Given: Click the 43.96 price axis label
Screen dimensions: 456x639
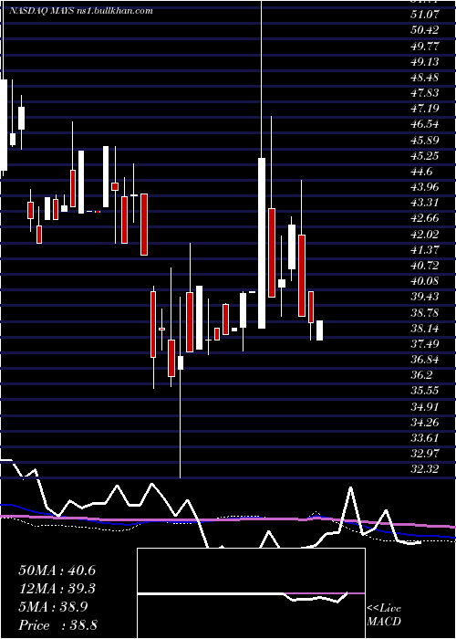Looking at the screenshot, I should pos(426,187).
